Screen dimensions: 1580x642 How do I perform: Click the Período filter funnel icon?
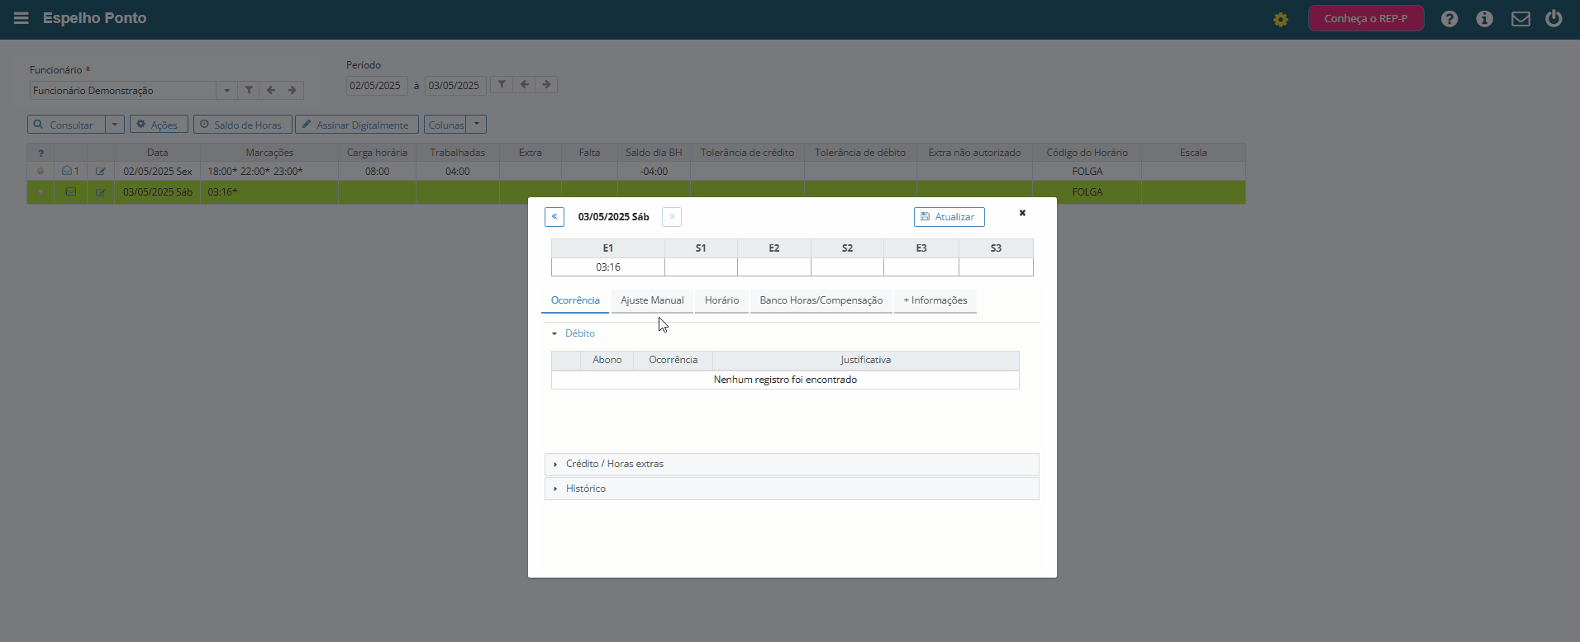(502, 84)
